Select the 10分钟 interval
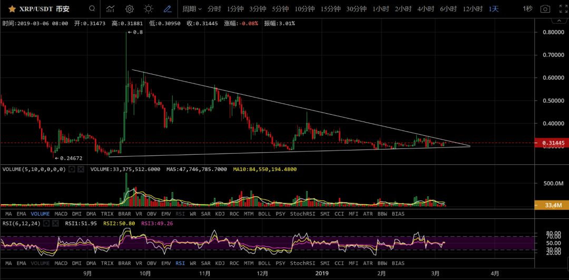569x280 pixels. pos(305,9)
